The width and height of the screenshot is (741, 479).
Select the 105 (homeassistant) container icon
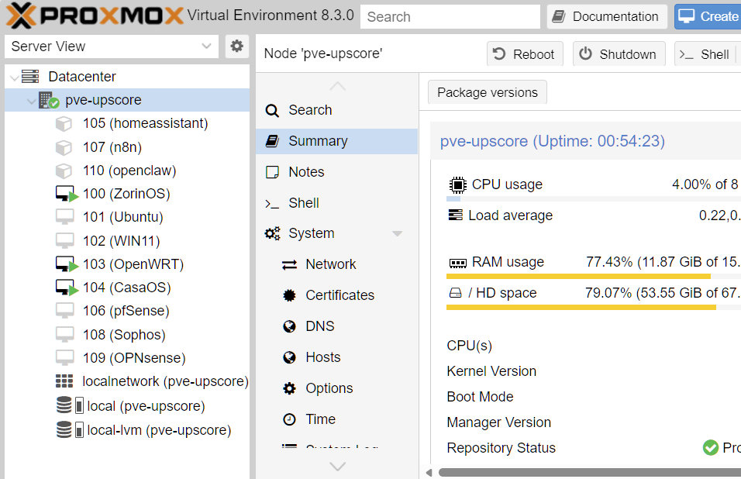[64, 123]
